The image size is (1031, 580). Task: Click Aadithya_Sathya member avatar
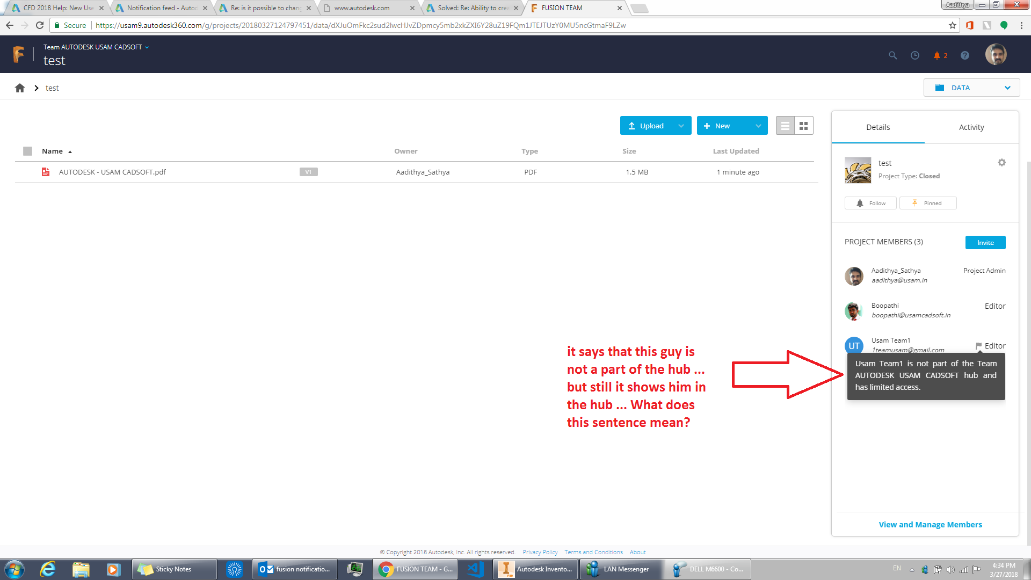(x=854, y=276)
